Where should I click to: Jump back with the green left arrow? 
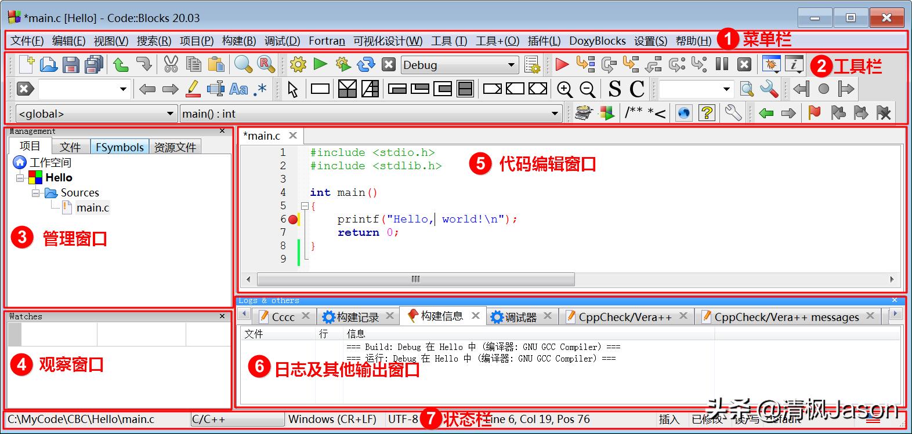(x=766, y=114)
